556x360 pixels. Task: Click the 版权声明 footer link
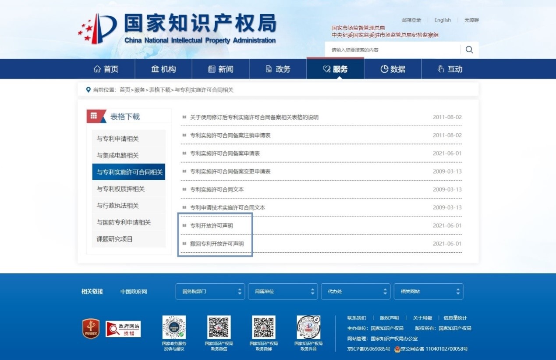click(x=389, y=318)
